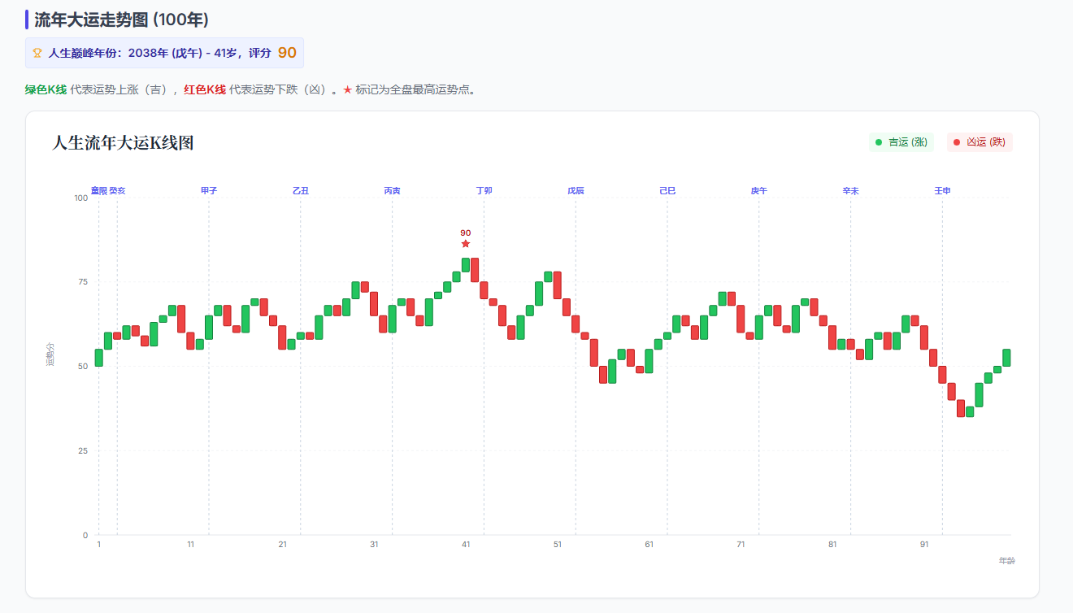Click the red star symbol in the description line
The image size is (1073, 613).
click(x=348, y=89)
